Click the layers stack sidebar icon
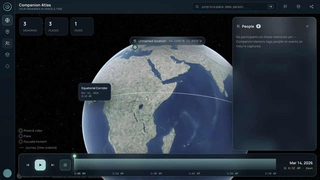 click(x=7, y=55)
